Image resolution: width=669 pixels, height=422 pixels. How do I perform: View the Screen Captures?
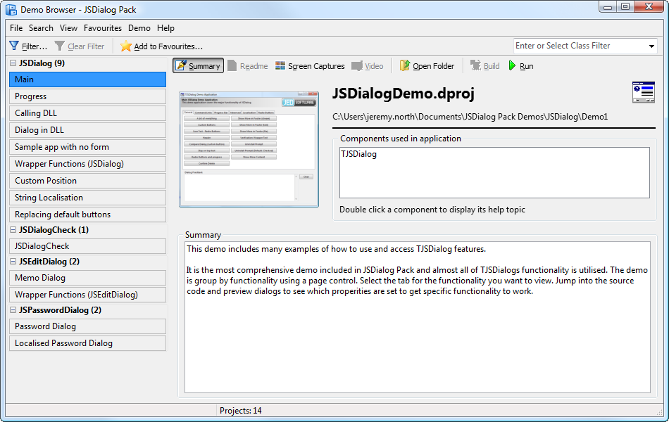point(309,66)
